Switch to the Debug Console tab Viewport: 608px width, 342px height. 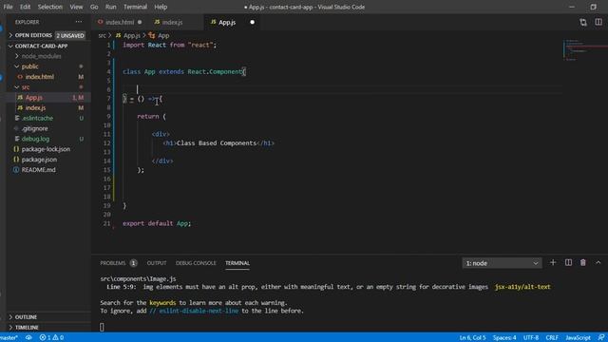pos(196,263)
